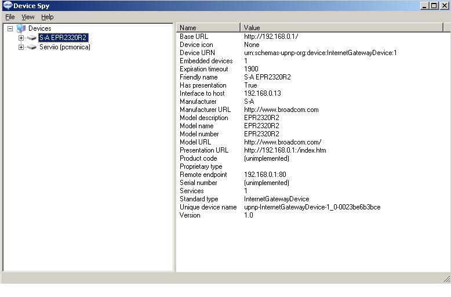Select the Model number property
The width and height of the screenshot is (451, 297).
click(x=199, y=134)
